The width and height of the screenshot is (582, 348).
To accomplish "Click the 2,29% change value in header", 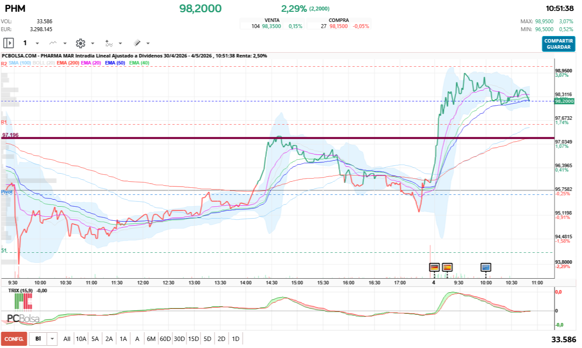I will 294,8.
